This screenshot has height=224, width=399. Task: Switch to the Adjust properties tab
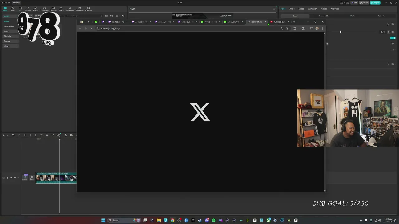point(324,9)
